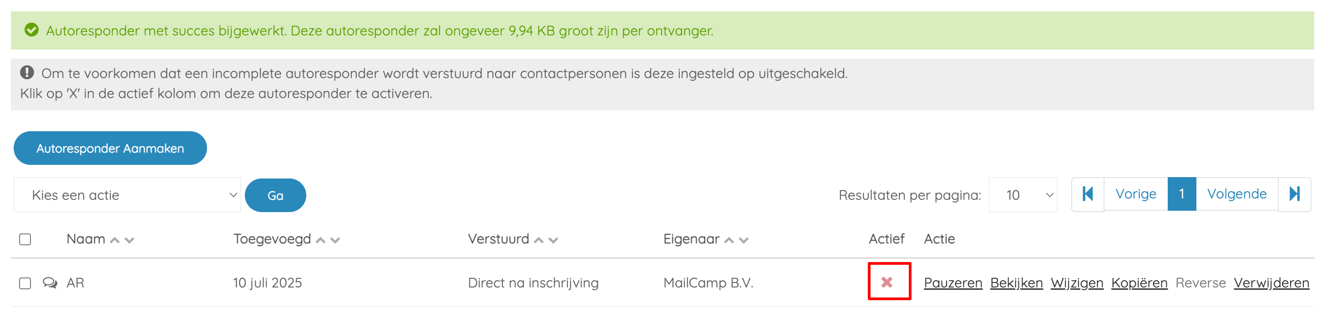Viewport: 1327px width, 317px height.
Task: Click the speech bubble icon next to AR
Action: [50, 282]
